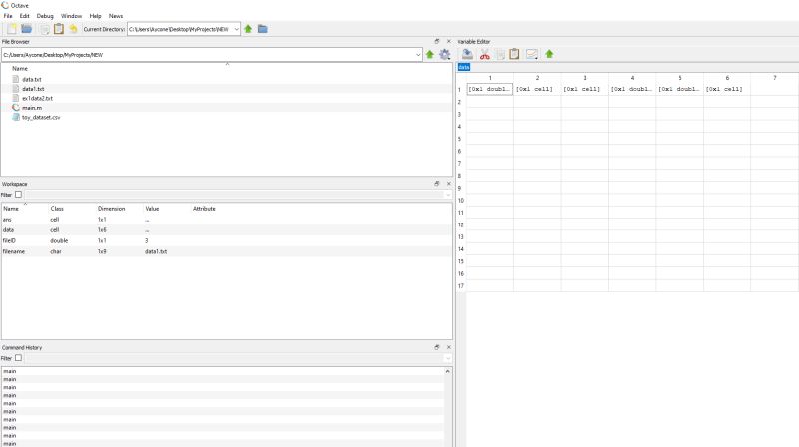Close the Workspace panel
799x447 pixels.
pyautogui.click(x=448, y=184)
